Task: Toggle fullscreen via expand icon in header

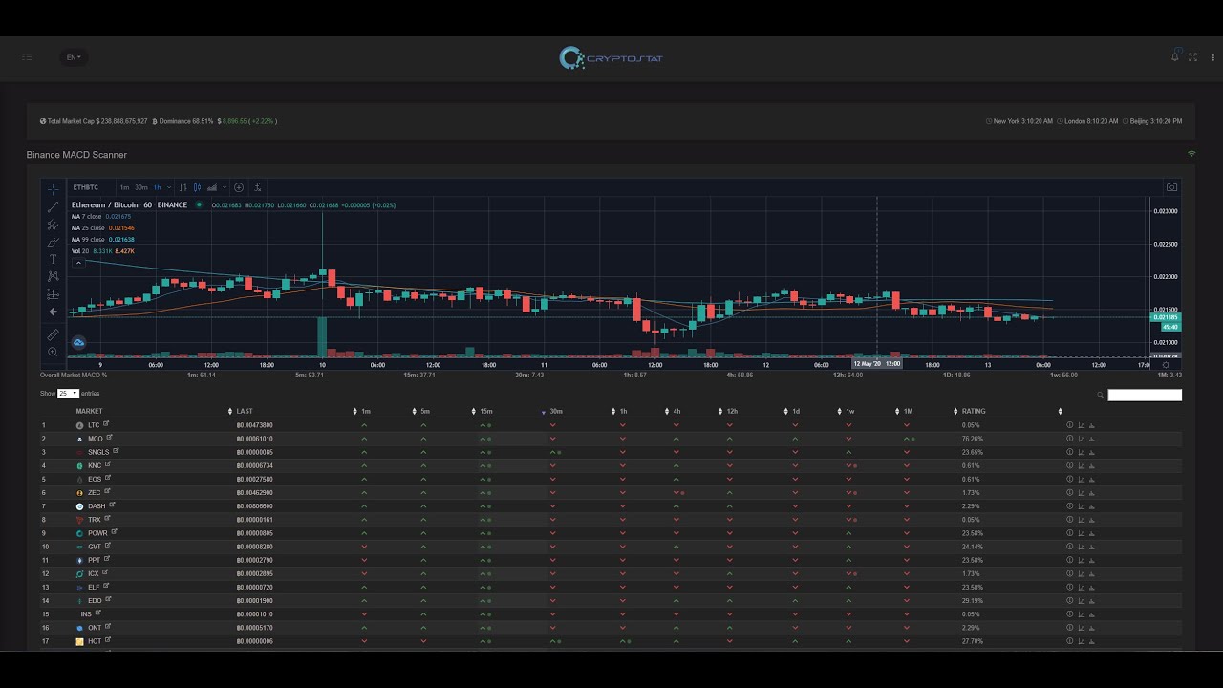Action: [x=1192, y=57]
